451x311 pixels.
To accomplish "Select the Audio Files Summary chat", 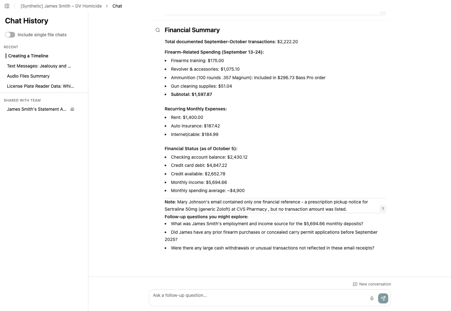I will [x=28, y=76].
